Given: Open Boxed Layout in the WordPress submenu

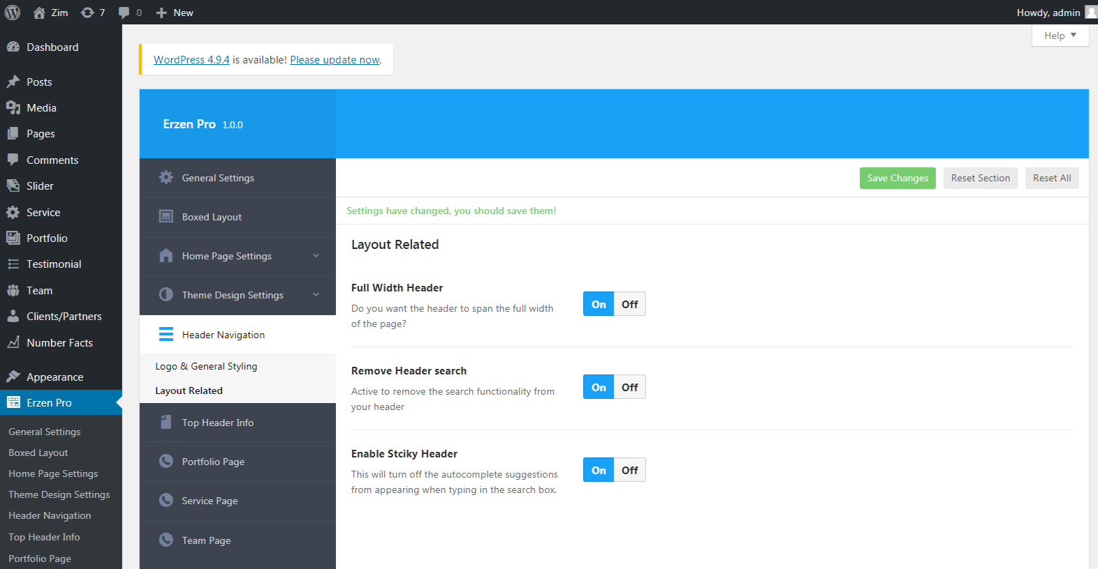Looking at the screenshot, I should coord(38,453).
